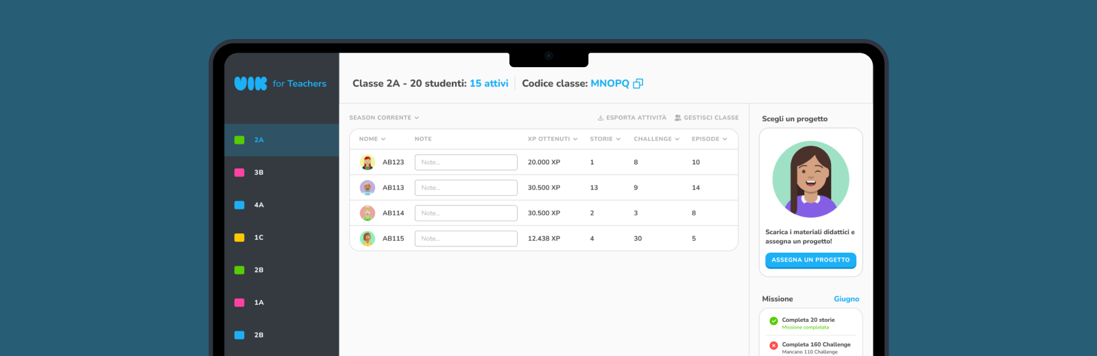
Task: Click the 20.000 XP value
Action: point(544,162)
